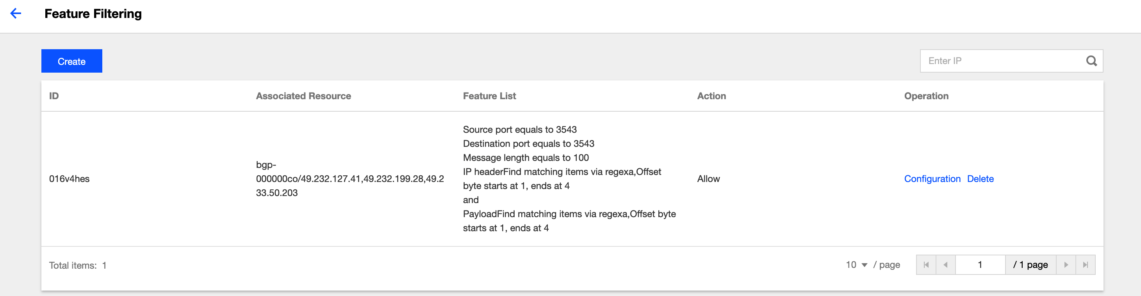1141x296 pixels.
Task: Jump to last page icon
Action: click(x=1086, y=265)
